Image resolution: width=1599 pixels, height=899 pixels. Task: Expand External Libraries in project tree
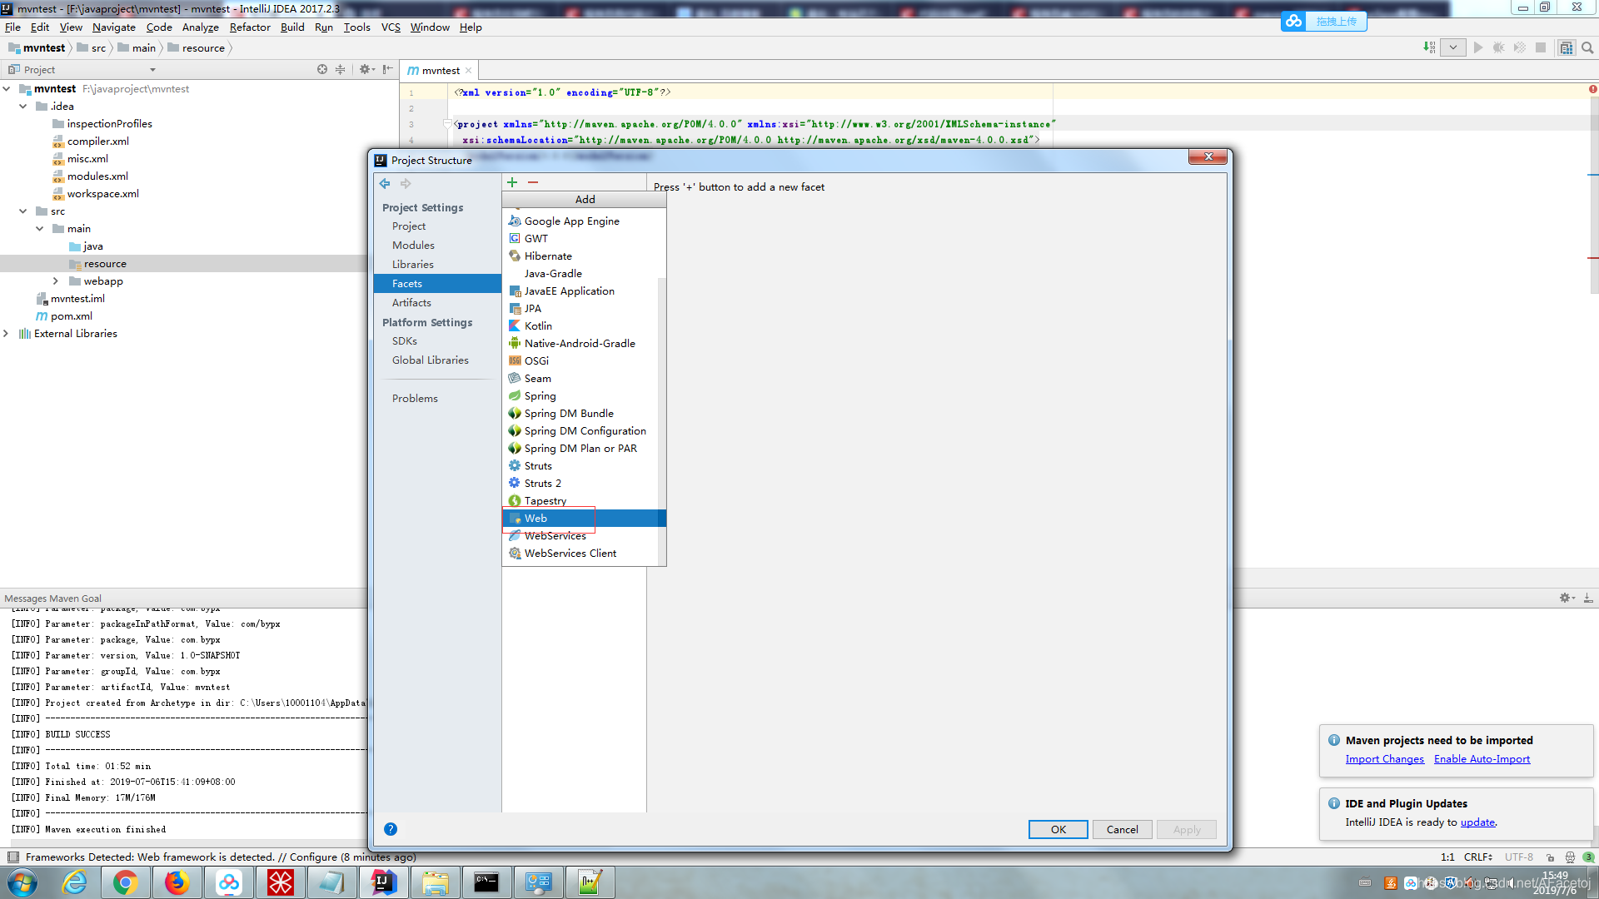pos(7,334)
